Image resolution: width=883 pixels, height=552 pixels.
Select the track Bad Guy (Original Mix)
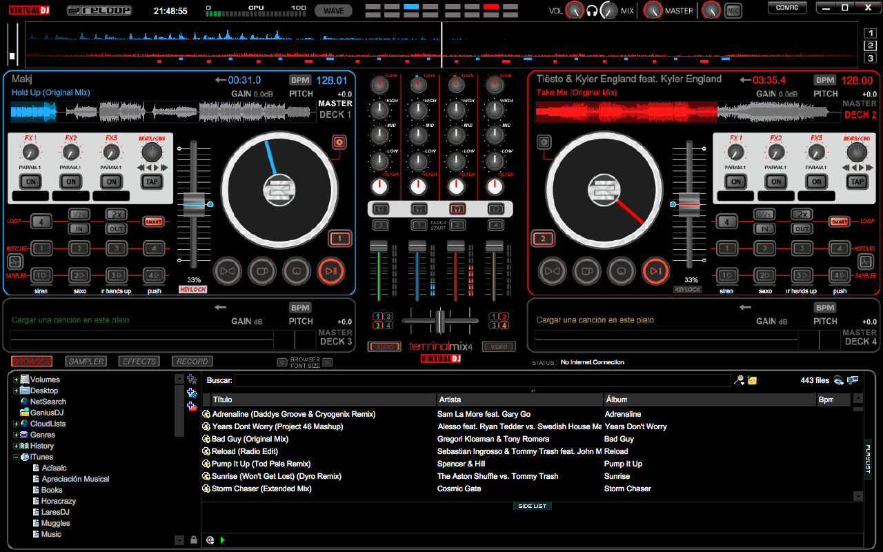point(250,439)
